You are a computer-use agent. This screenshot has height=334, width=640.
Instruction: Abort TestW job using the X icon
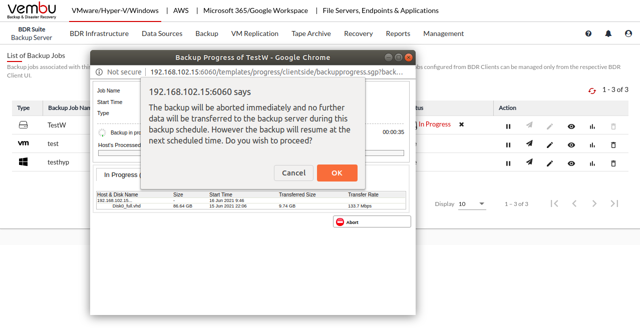[461, 124]
